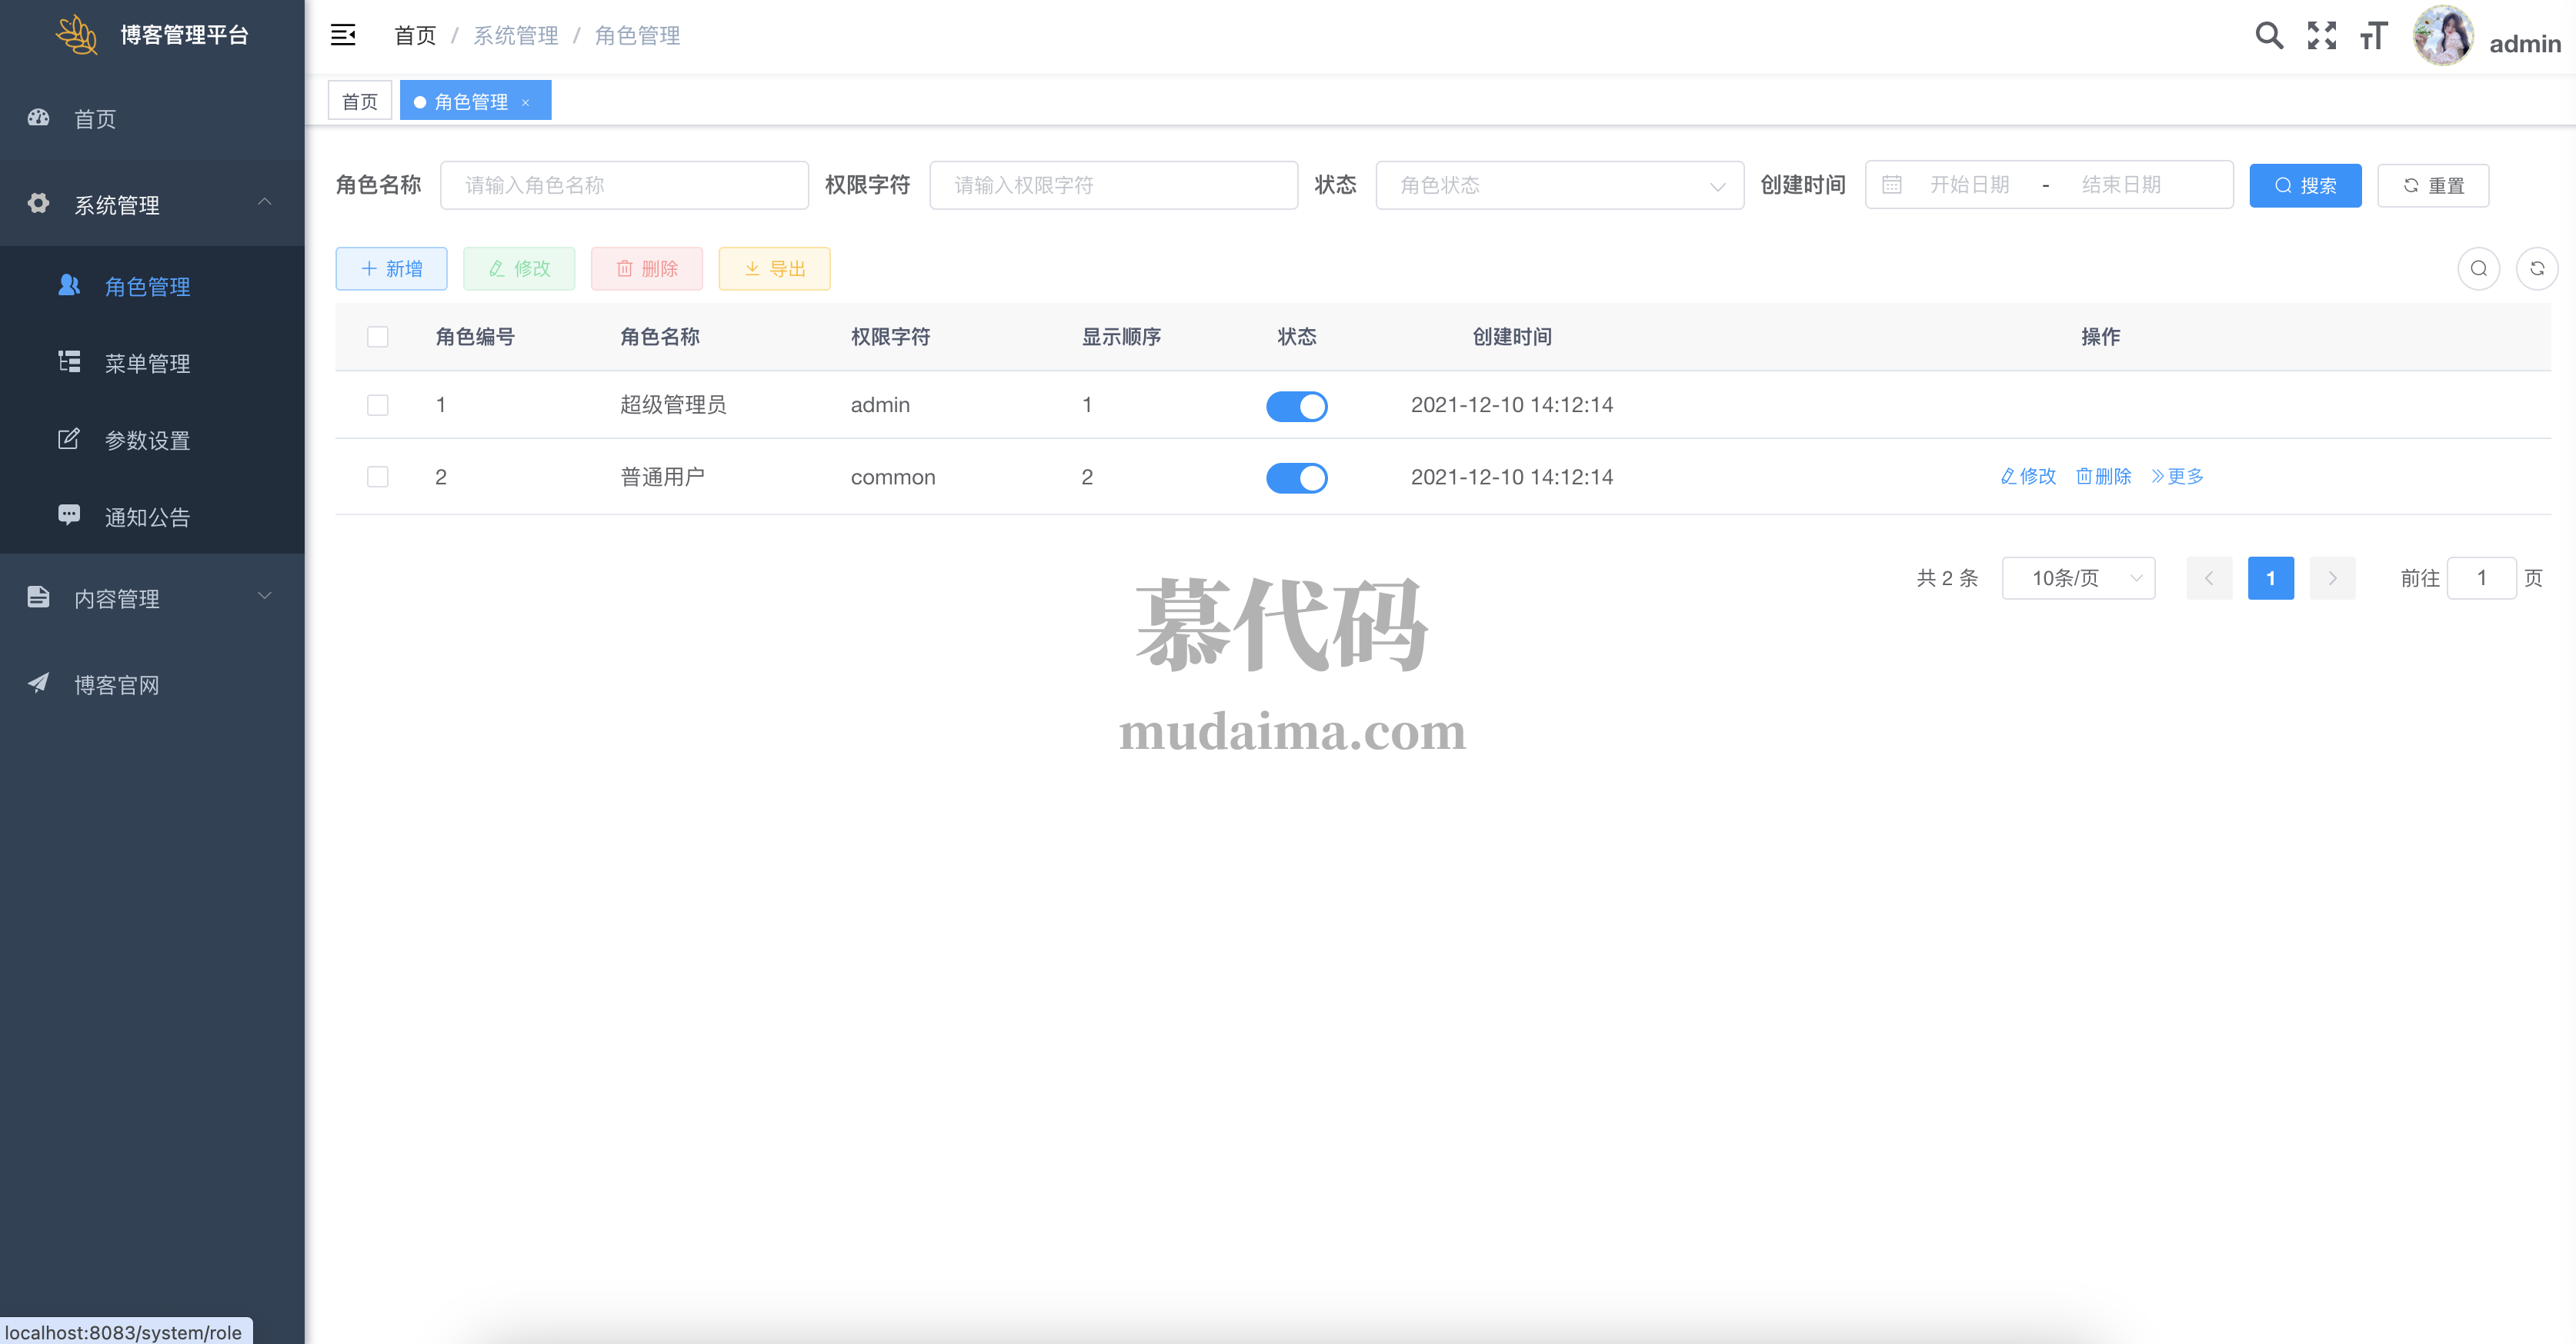
Task: Open the header search magnifier icon
Action: (x=2269, y=36)
